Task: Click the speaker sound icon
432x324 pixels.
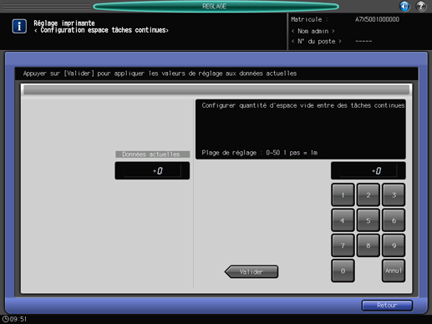Action: 404,6
